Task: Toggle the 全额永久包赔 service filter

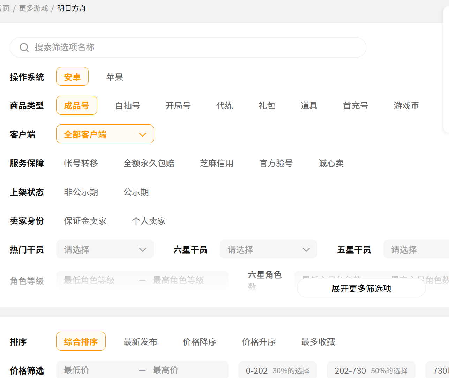Action: click(149, 163)
